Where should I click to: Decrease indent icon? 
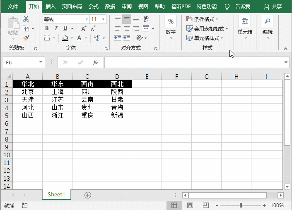[118, 38]
